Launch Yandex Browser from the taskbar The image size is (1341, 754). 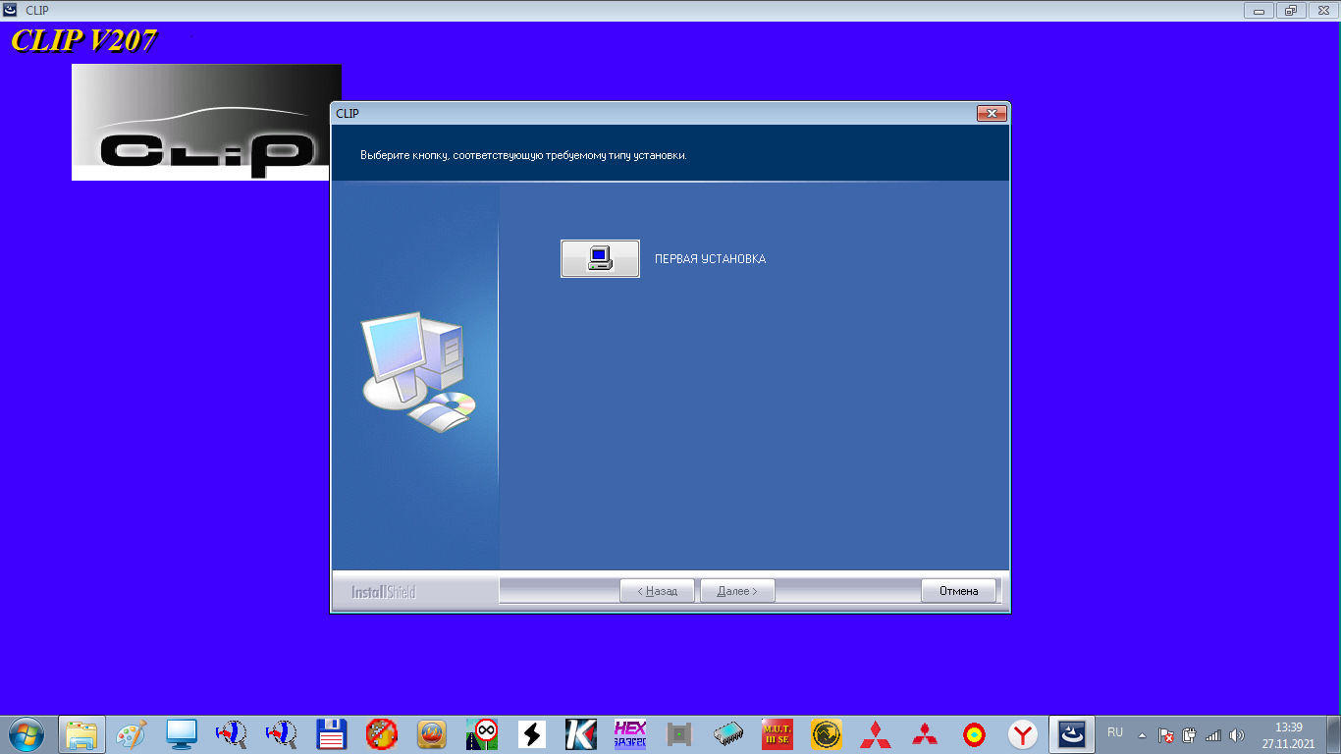click(1024, 733)
